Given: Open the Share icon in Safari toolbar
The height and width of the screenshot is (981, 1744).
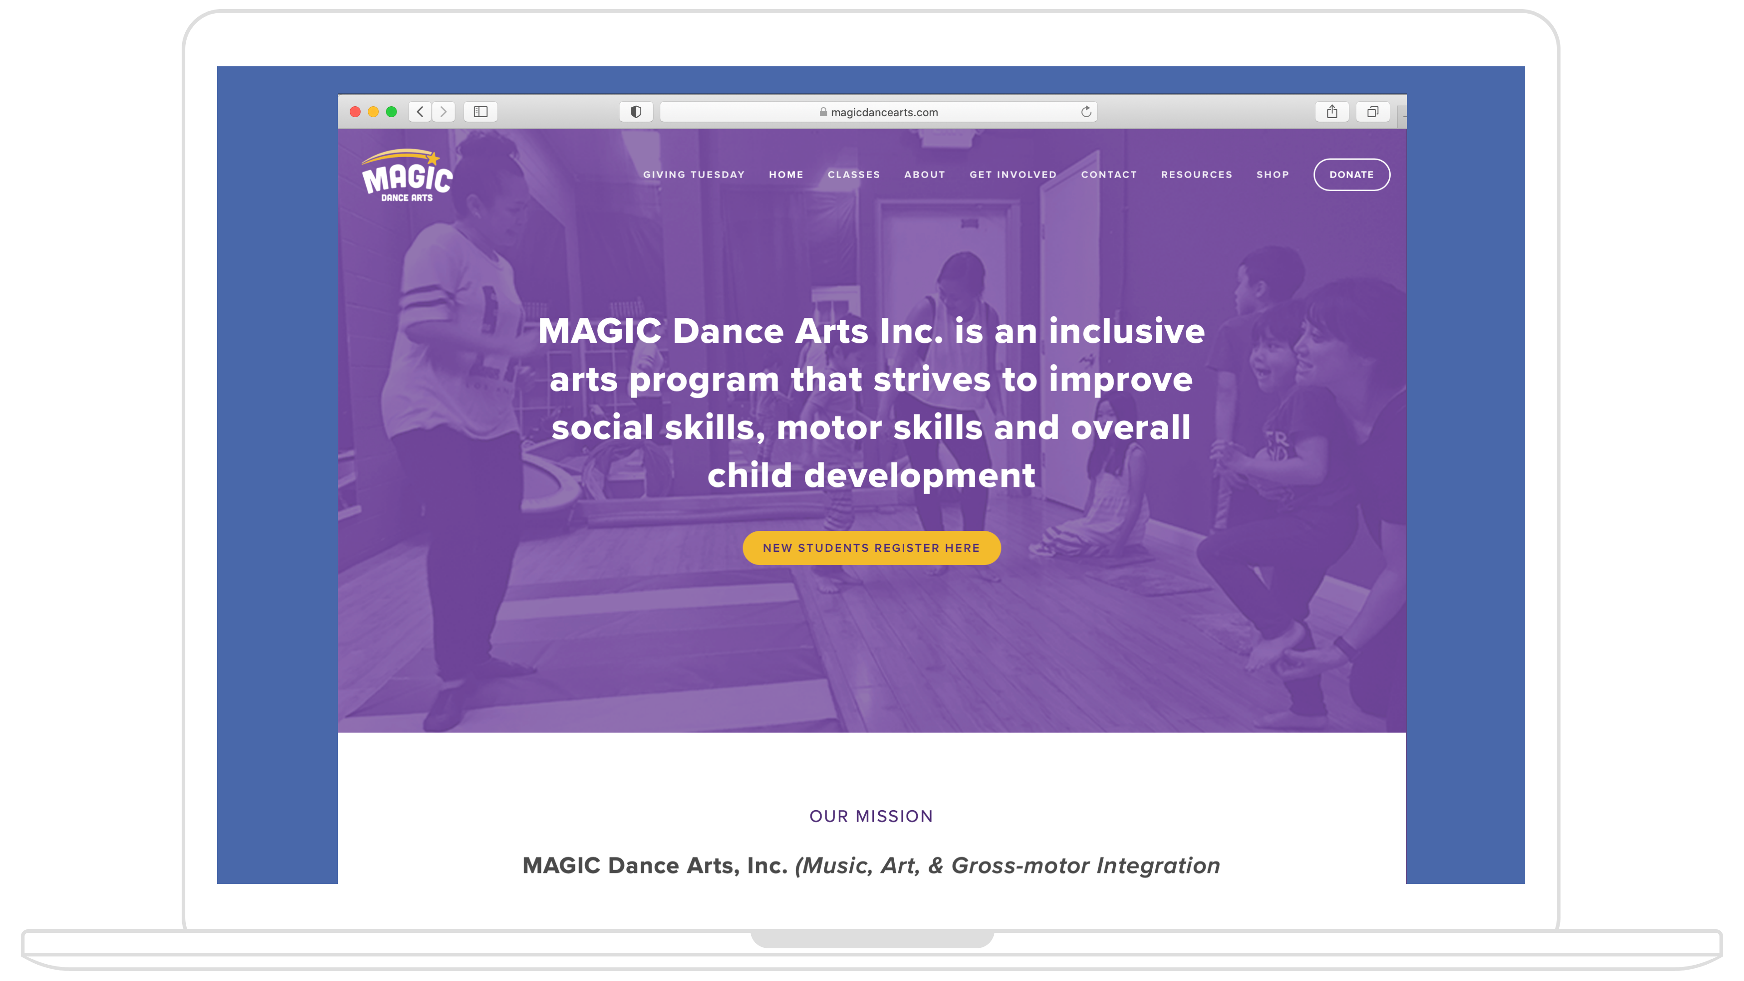Looking at the screenshot, I should [1332, 112].
